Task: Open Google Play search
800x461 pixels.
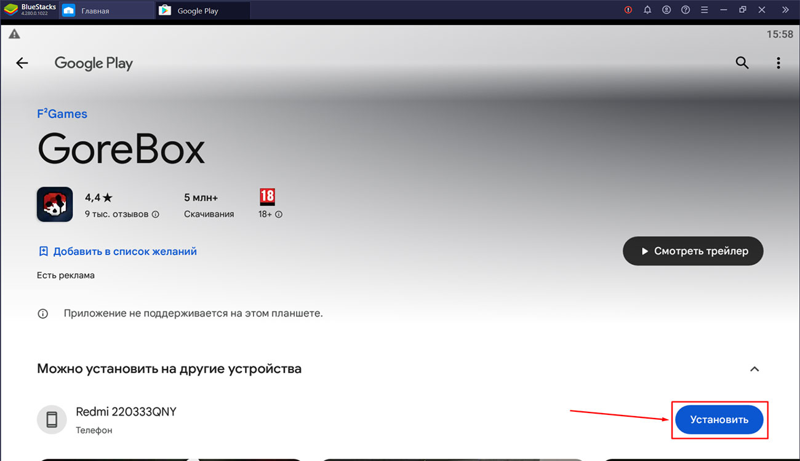Action: [742, 63]
